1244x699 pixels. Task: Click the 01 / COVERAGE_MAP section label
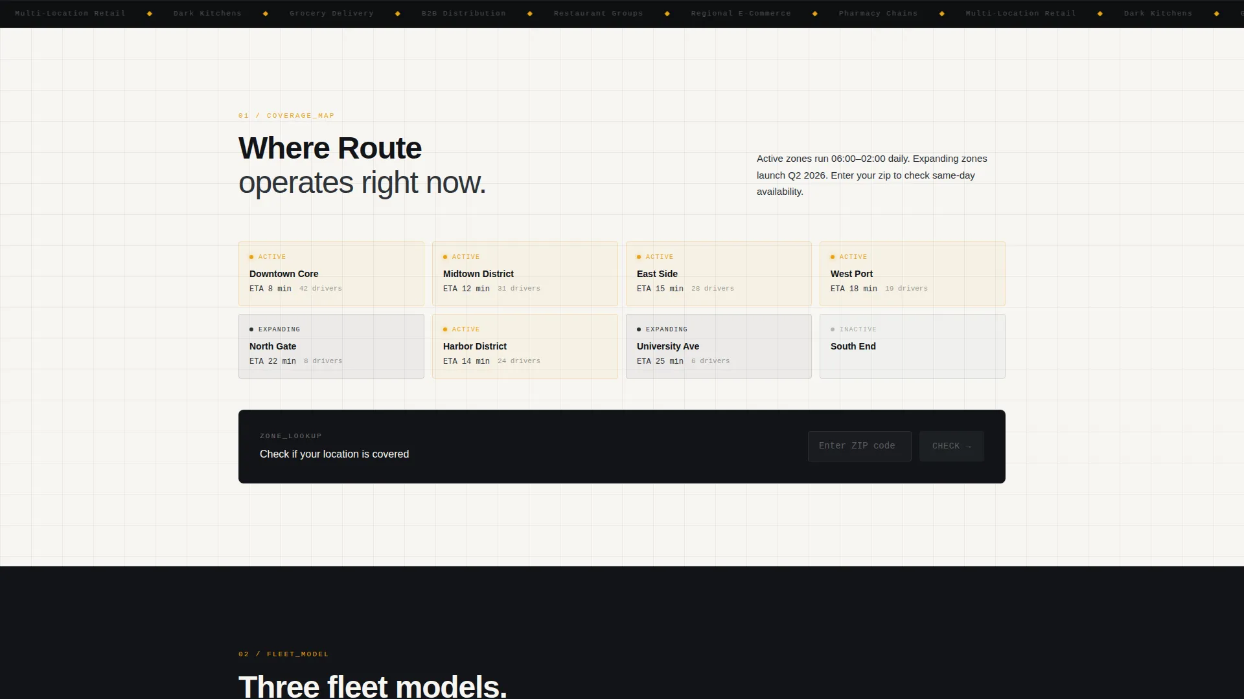click(x=286, y=116)
